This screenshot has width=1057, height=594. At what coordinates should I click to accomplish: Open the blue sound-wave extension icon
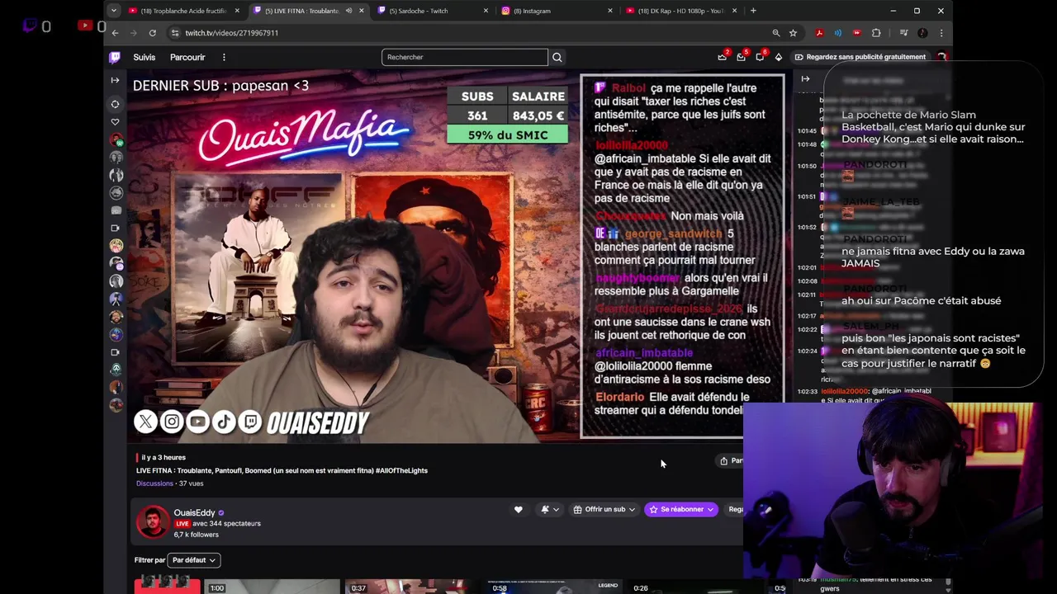click(838, 33)
